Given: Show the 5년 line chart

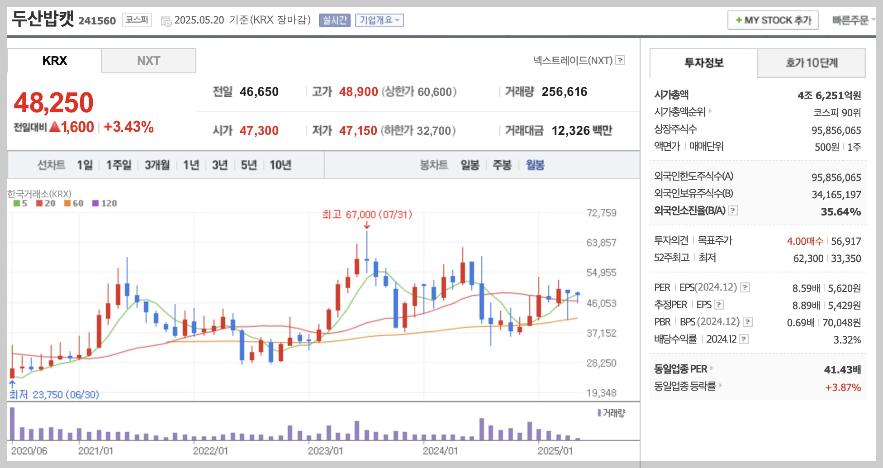Looking at the screenshot, I should tap(249, 165).
